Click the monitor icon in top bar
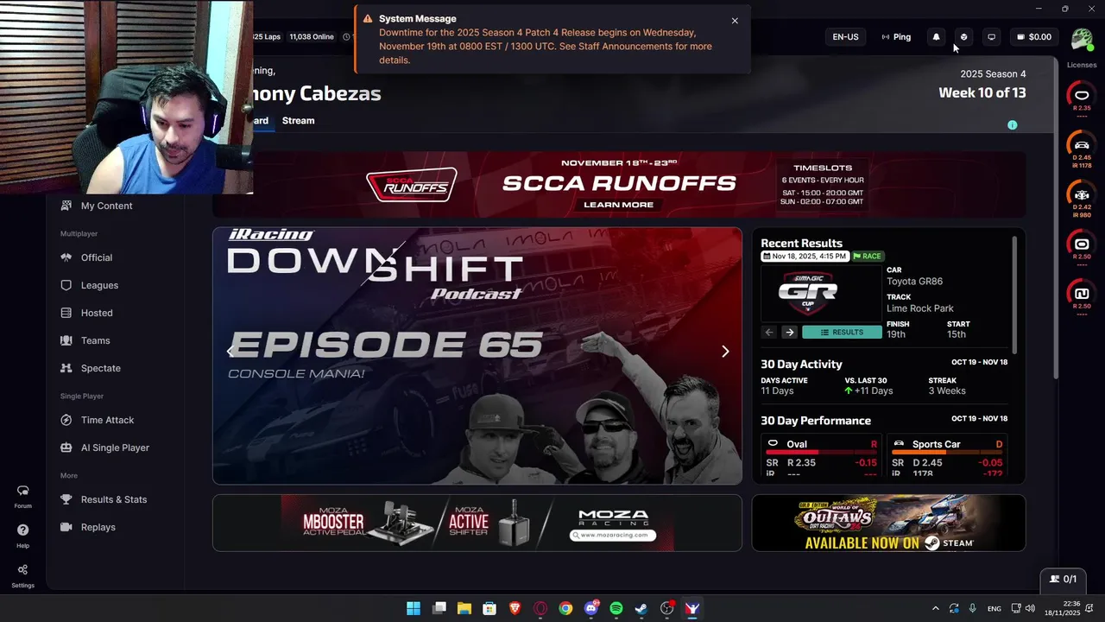Screen dimensions: 1105x622 pos(991,37)
